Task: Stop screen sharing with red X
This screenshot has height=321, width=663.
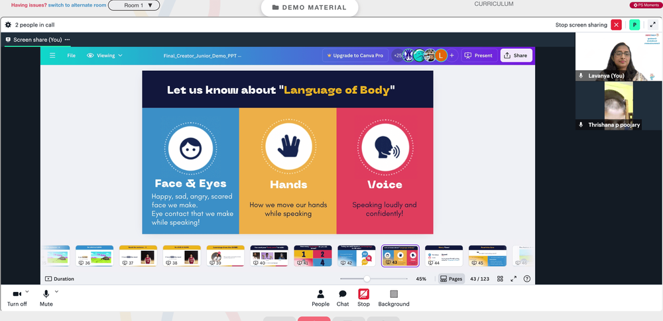Action: point(616,25)
